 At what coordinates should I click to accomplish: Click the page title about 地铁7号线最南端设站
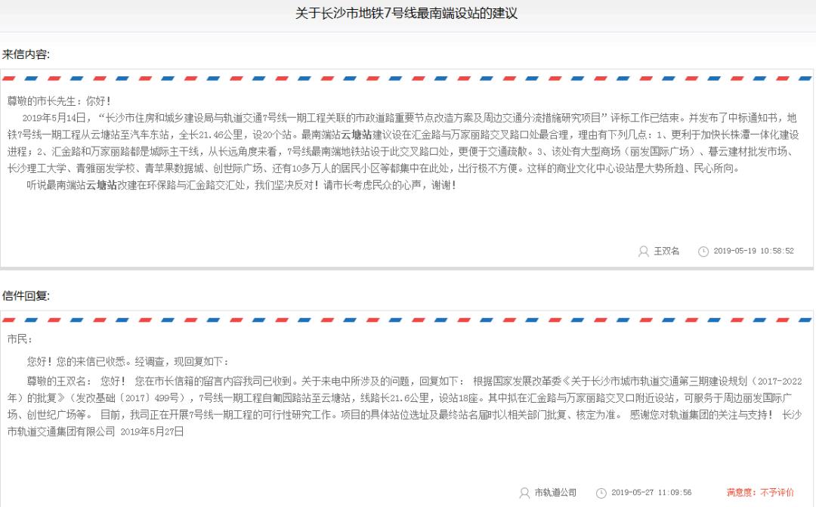click(406, 14)
